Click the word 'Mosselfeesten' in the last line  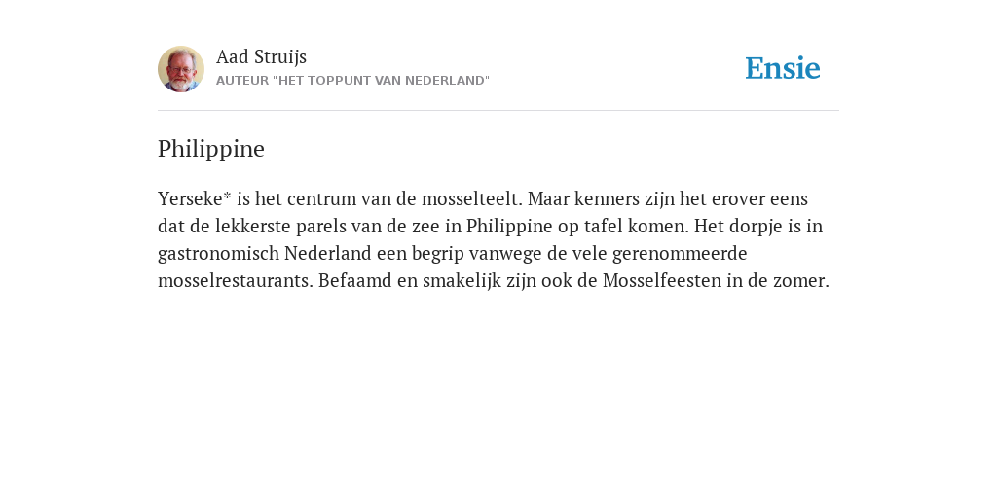click(662, 281)
